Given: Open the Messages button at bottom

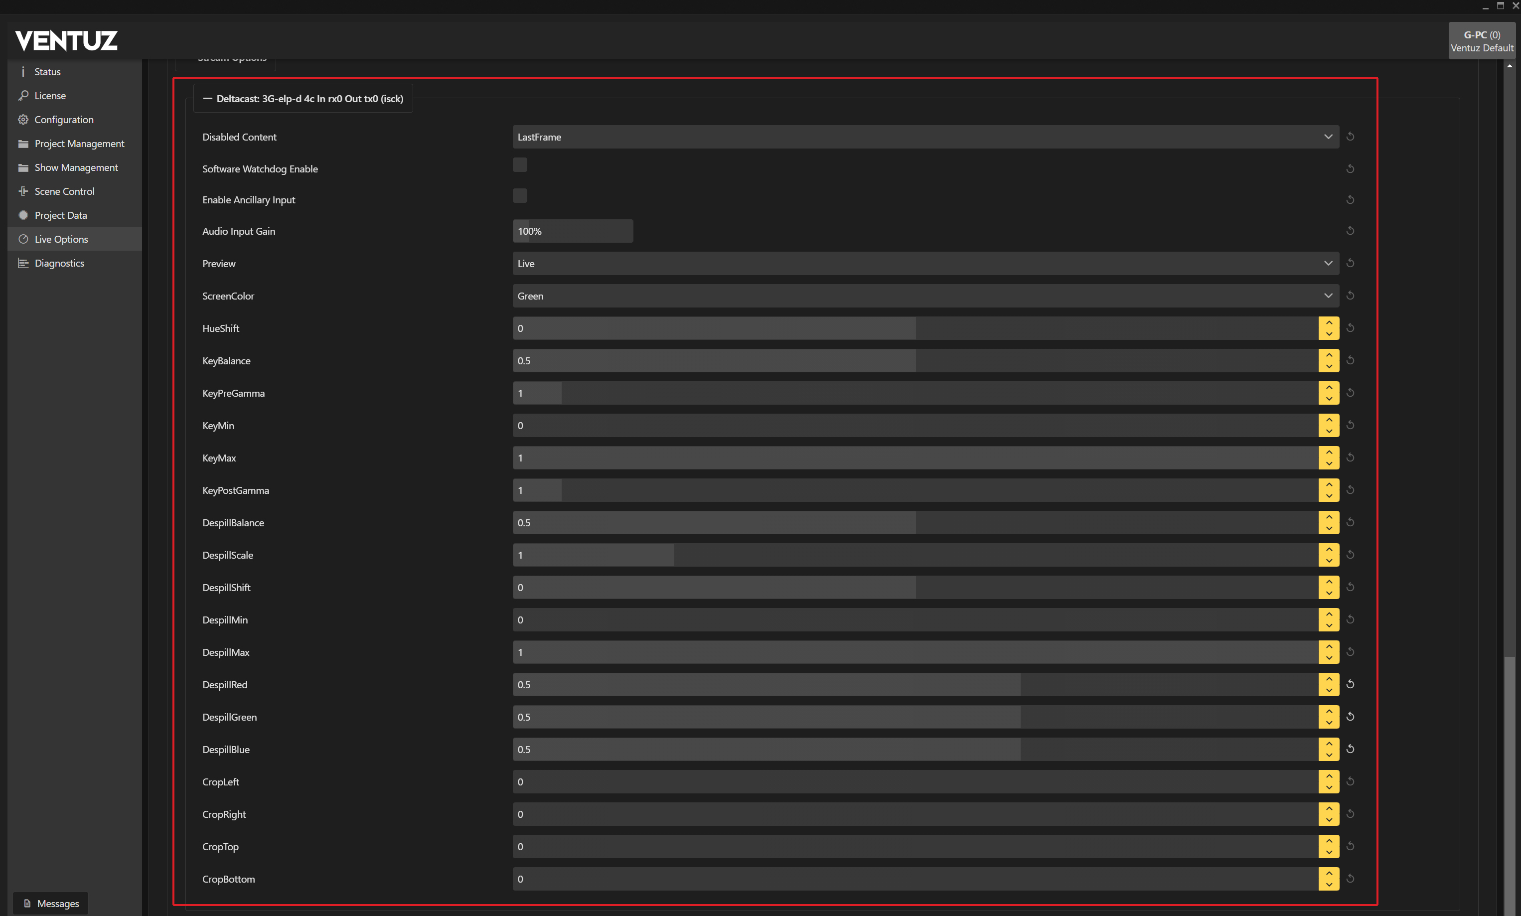Looking at the screenshot, I should 51,903.
